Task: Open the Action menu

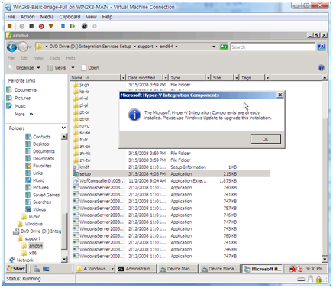Action: click(x=27, y=17)
